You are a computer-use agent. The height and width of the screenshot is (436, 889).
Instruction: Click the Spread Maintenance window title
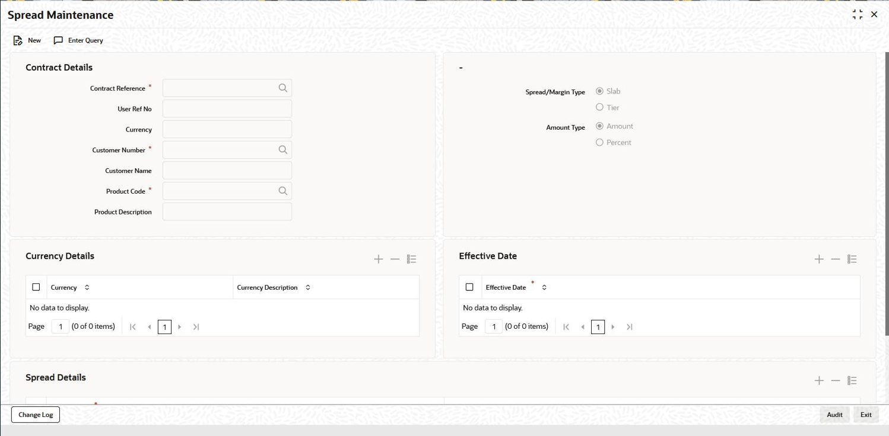tap(61, 15)
